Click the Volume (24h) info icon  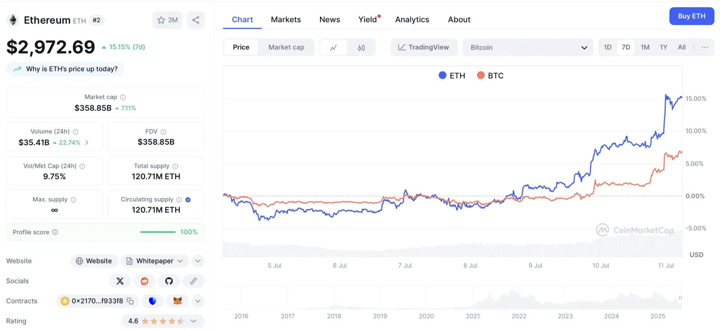[x=76, y=132]
